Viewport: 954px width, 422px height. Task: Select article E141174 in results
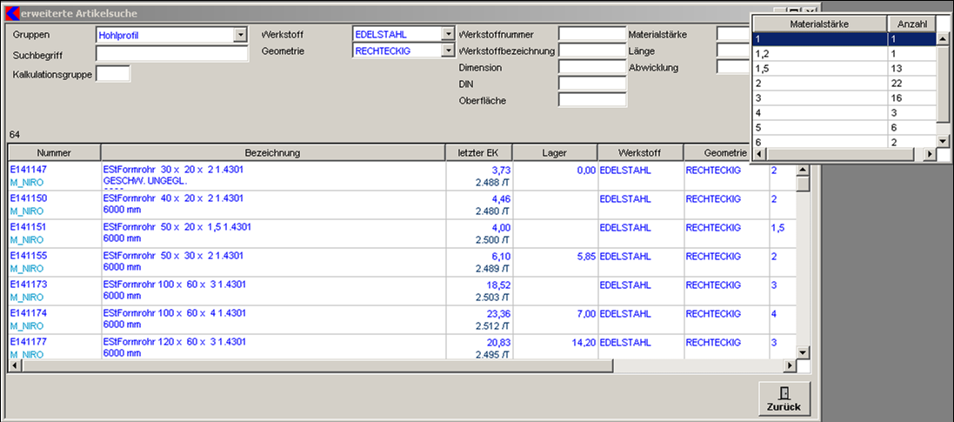click(28, 312)
